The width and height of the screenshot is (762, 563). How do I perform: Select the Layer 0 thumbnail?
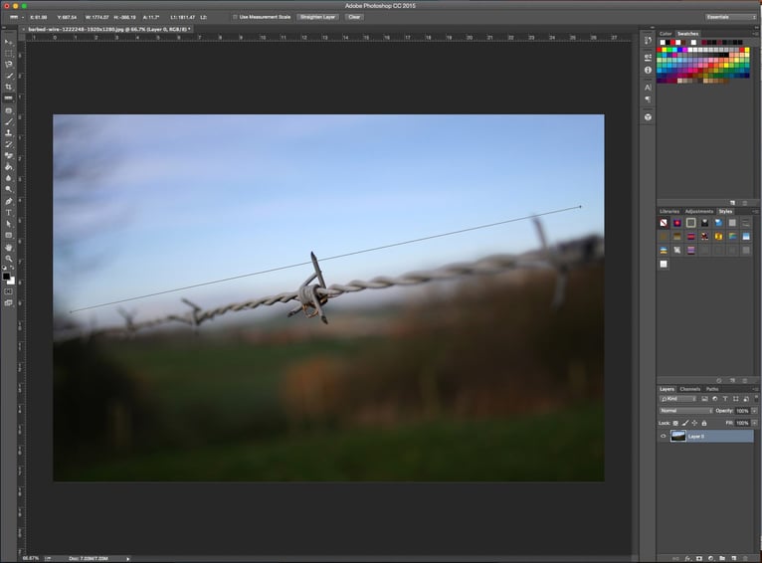tap(677, 437)
